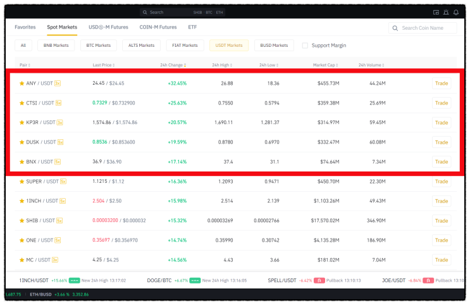Click the Pullback badge for SPELL/USDT ticker
Viewport: 470px width, 305px height.
coord(319,280)
